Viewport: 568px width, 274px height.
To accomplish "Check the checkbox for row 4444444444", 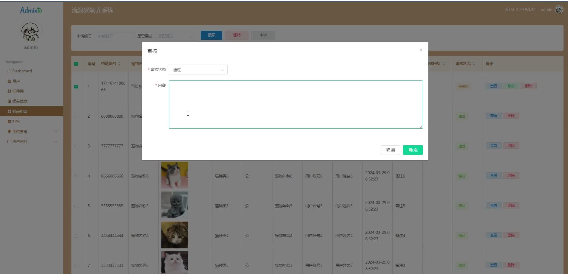I will (x=76, y=236).
